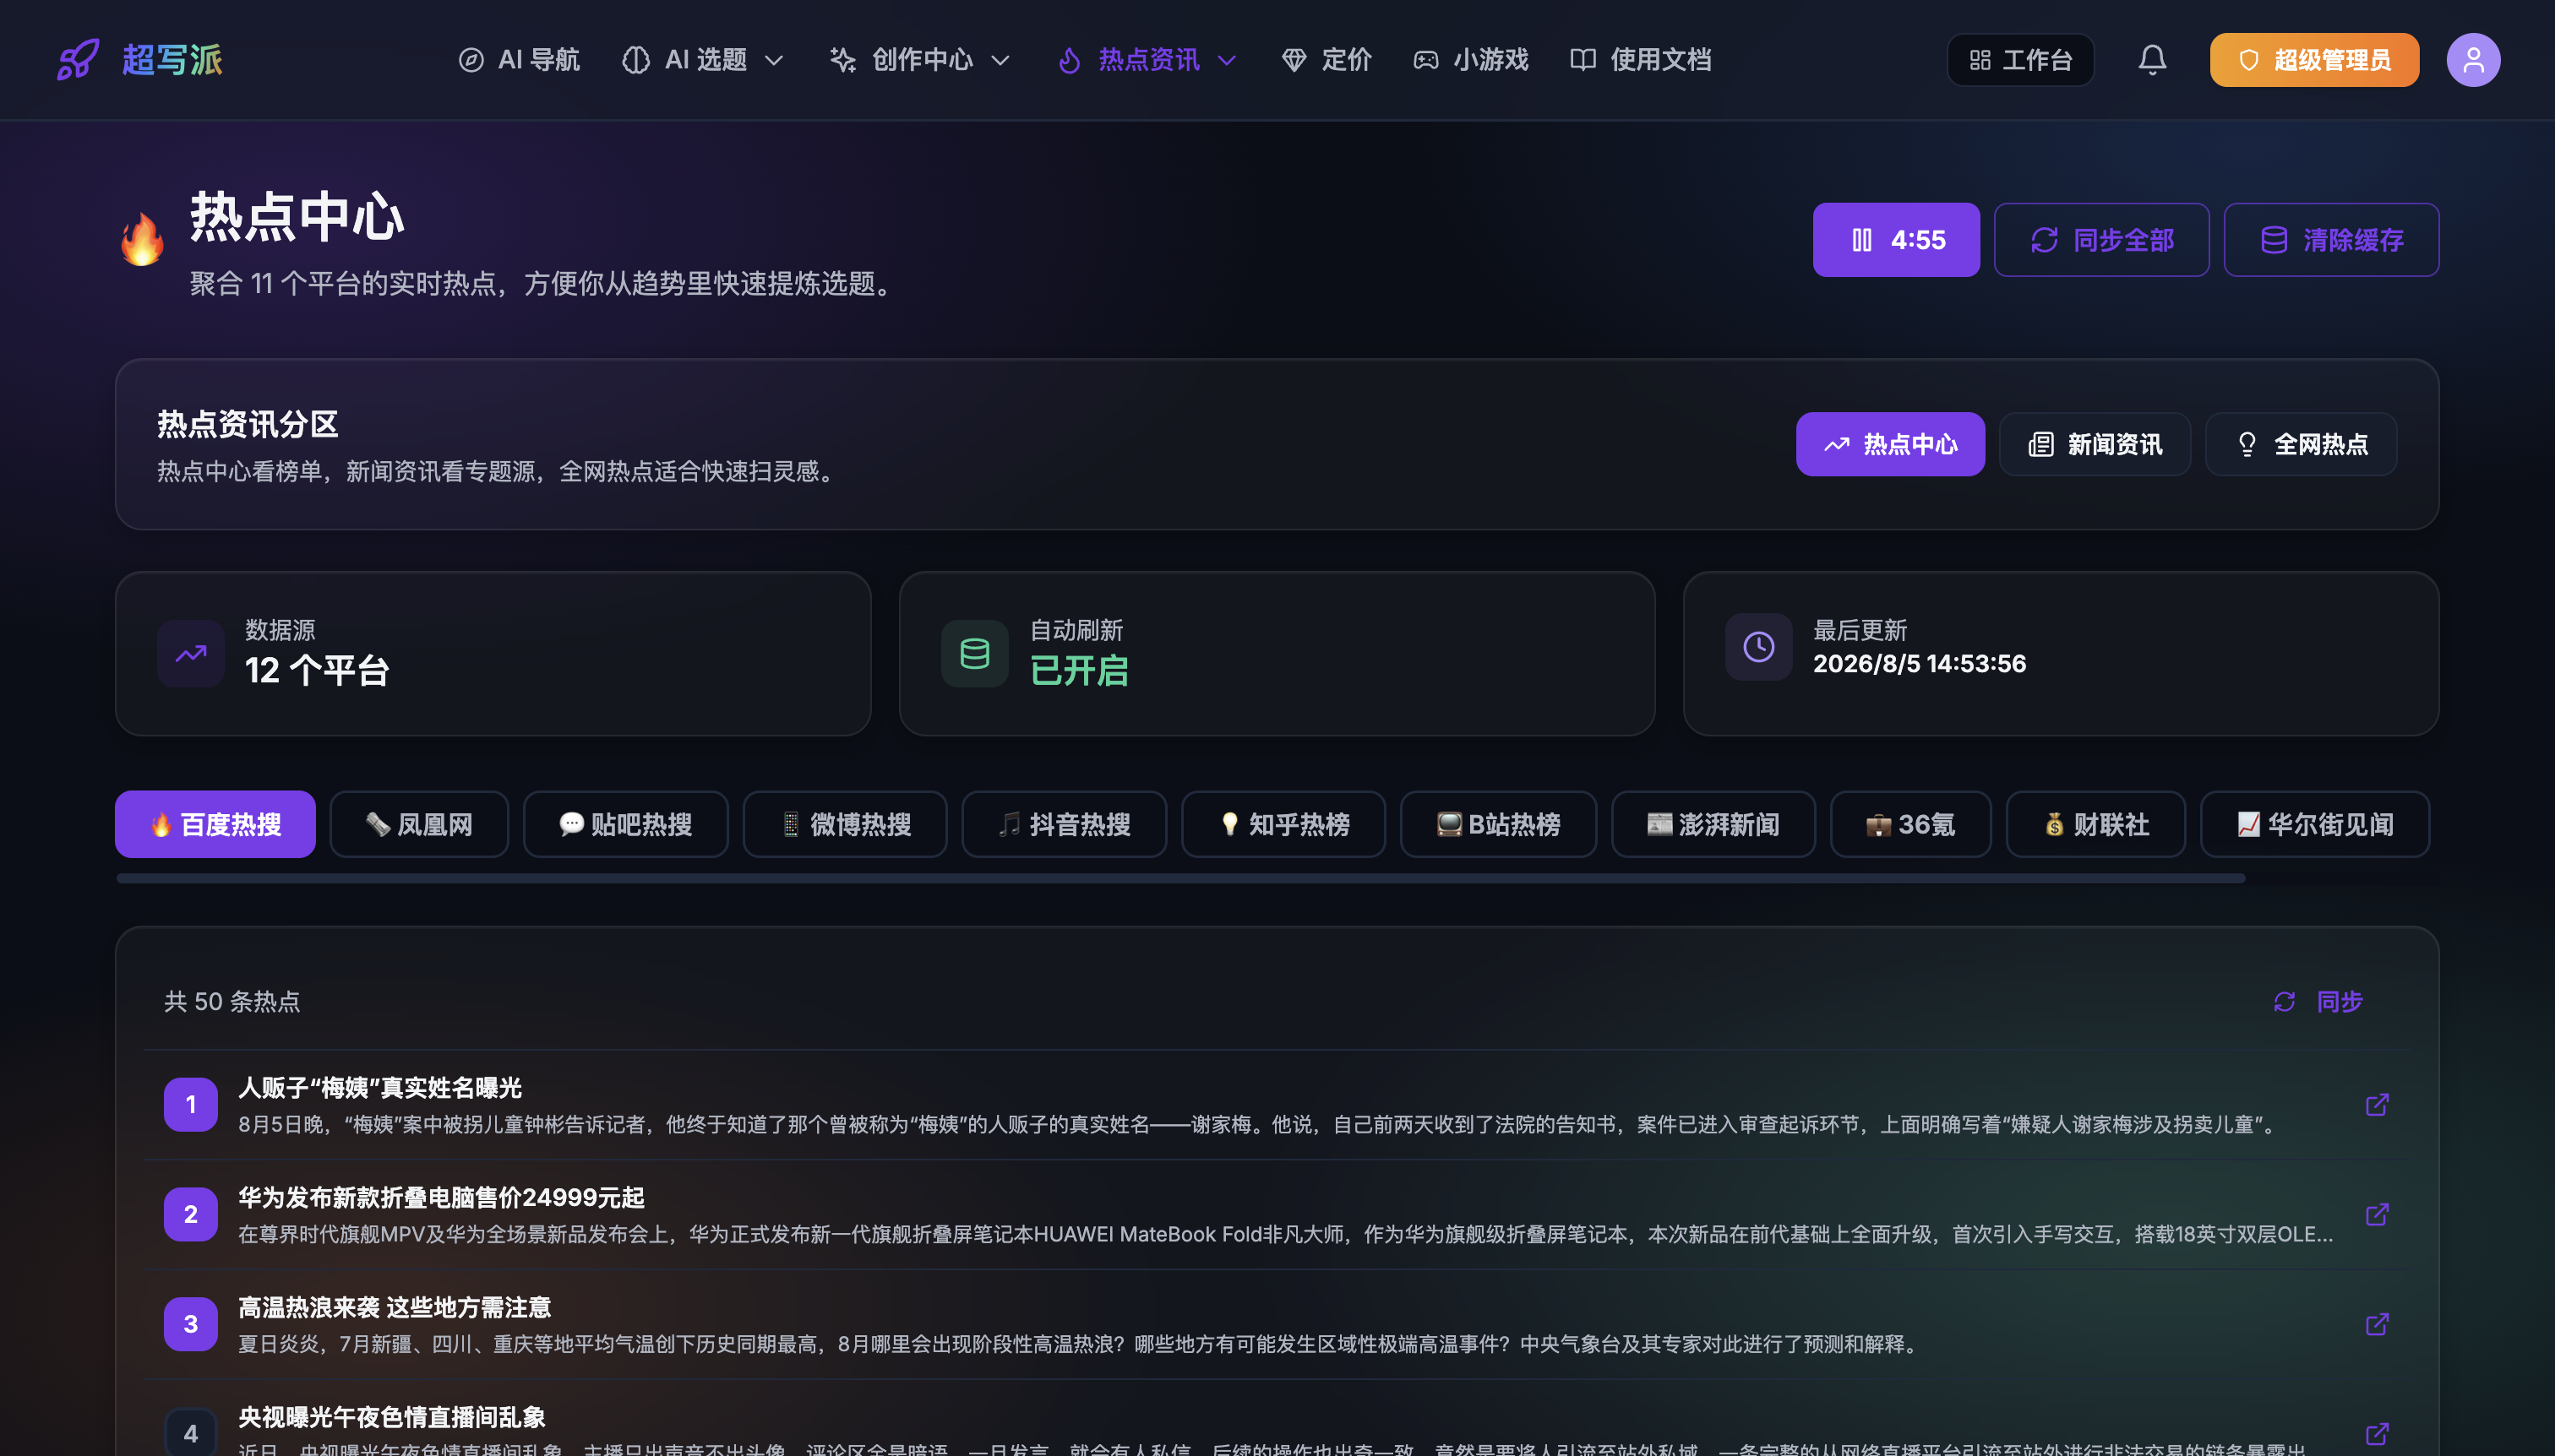Open headline 华为发布新款折叠电脑售价24999元起
The image size is (2555, 1456).
(441, 1198)
